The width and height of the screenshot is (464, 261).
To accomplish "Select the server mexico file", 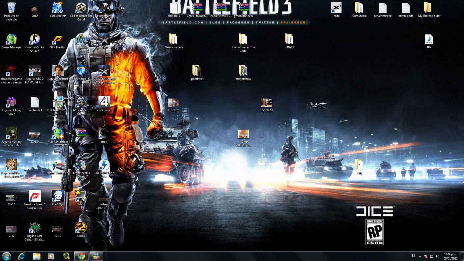I will [383, 8].
